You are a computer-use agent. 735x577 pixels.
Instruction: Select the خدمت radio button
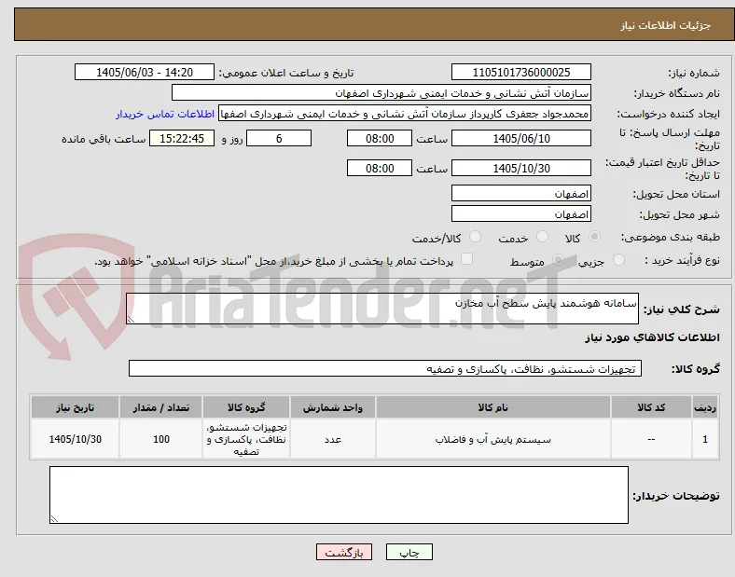point(542,237)
